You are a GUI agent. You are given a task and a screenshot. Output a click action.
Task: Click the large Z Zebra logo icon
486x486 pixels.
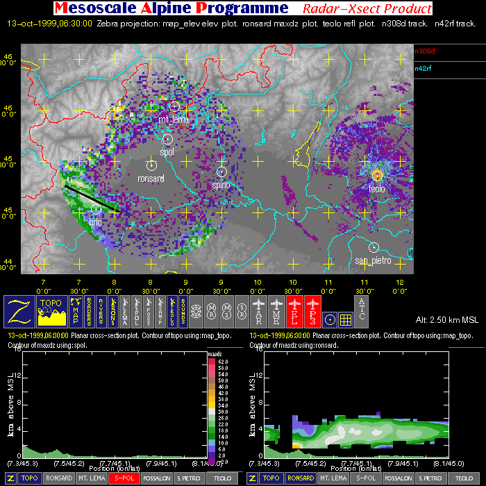[x=19, y=310]
